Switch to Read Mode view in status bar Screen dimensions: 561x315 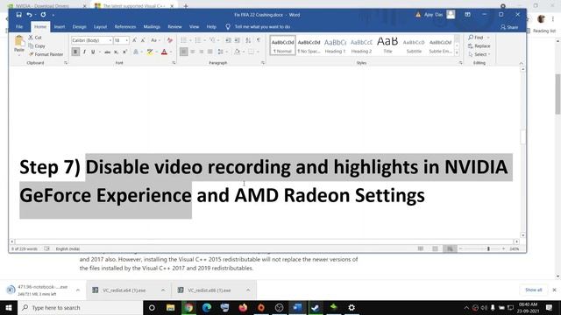(x=421, y=248)
